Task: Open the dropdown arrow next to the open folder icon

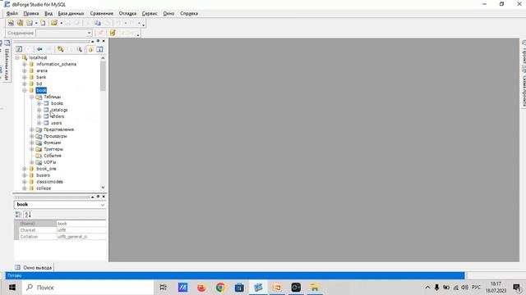Action: pyautogui.click(x=61, y=23)
